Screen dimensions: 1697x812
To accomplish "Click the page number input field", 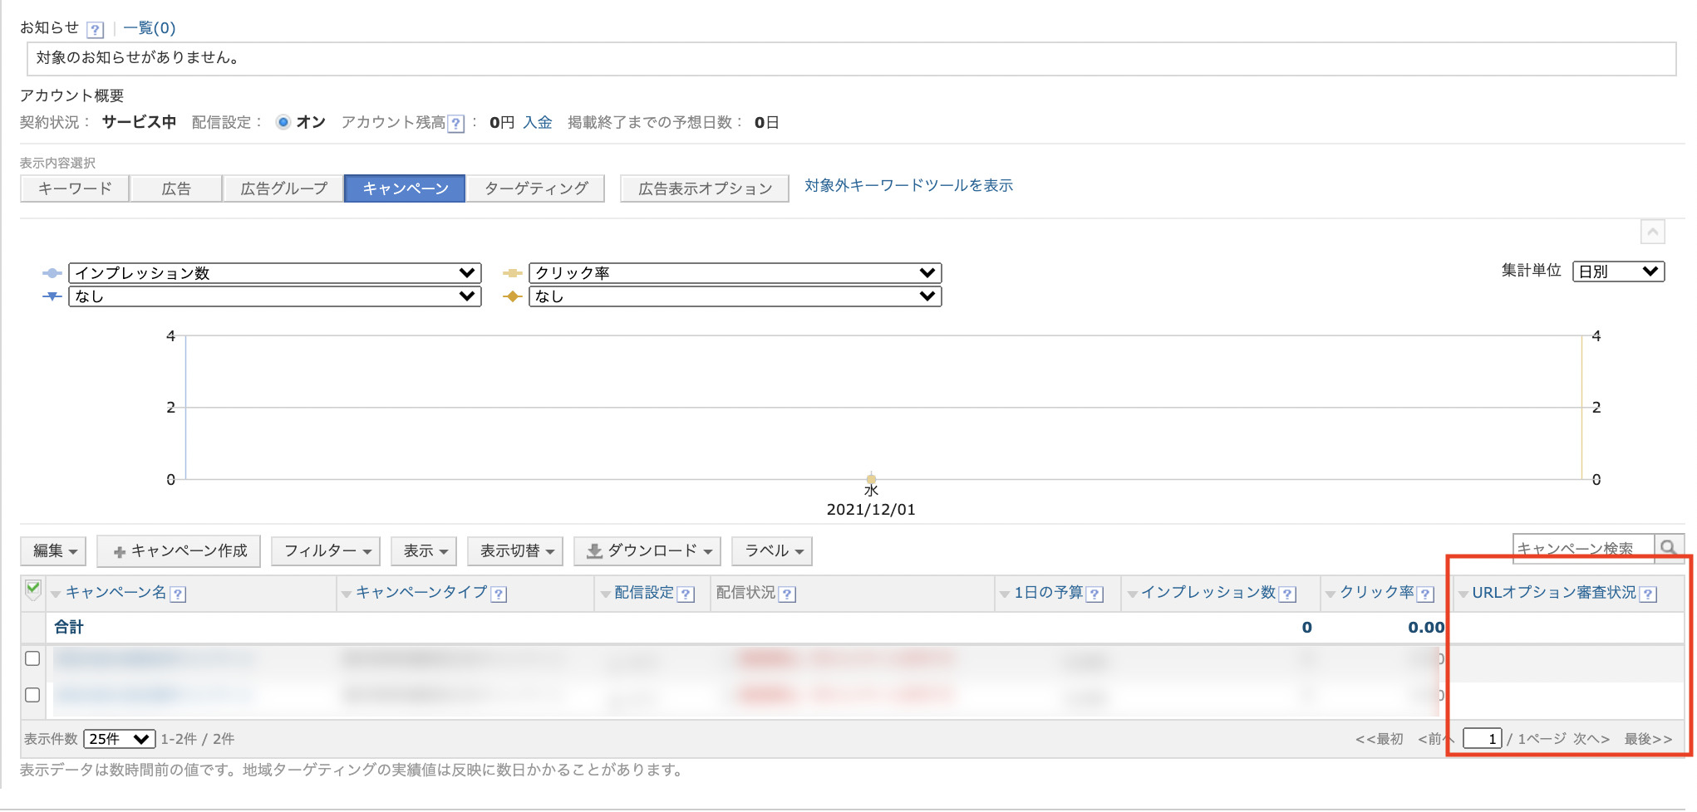I will click(x=1482, y=739).
